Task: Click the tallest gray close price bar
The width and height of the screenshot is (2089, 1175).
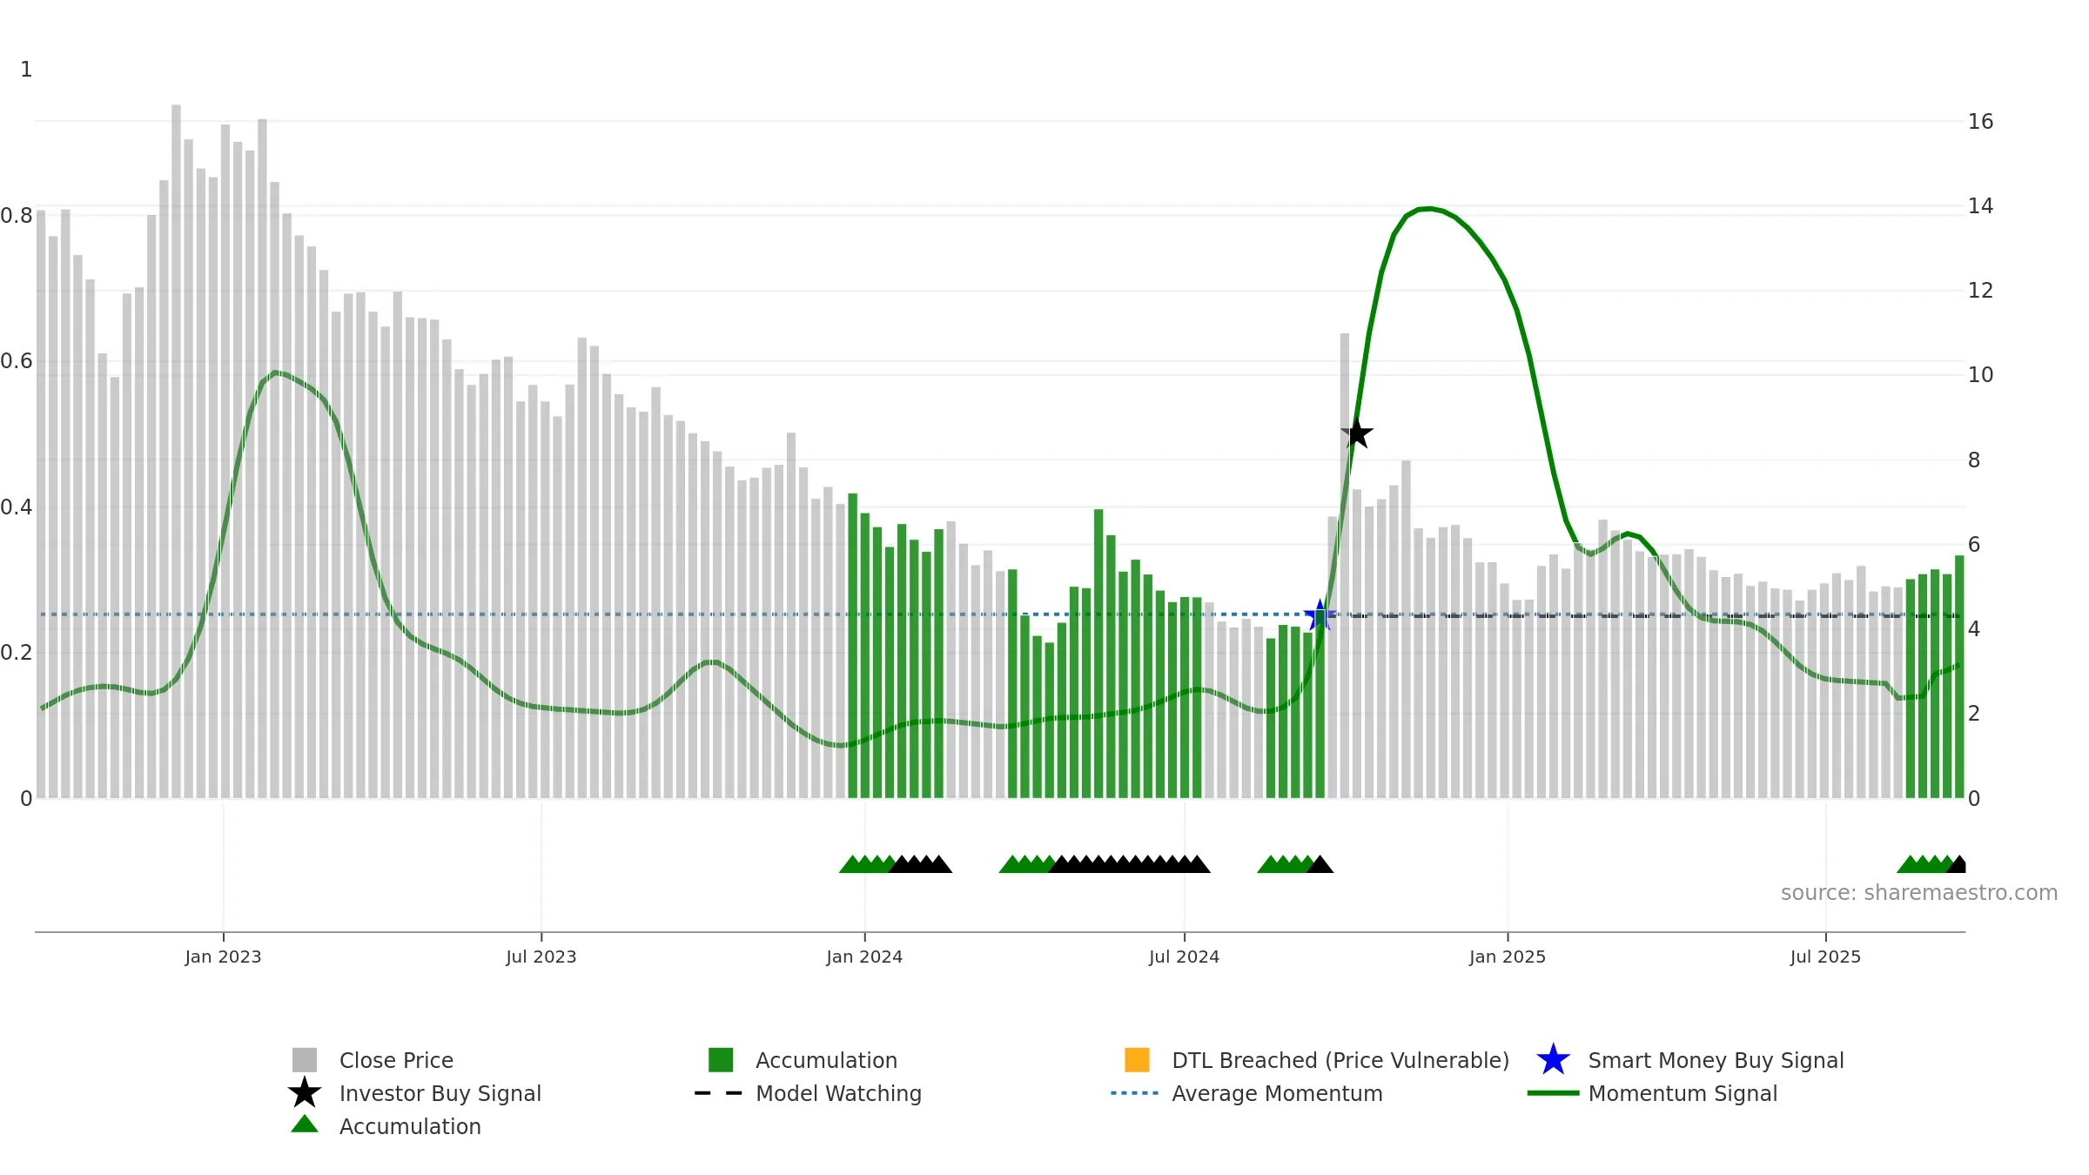Action: coord(176,451)
